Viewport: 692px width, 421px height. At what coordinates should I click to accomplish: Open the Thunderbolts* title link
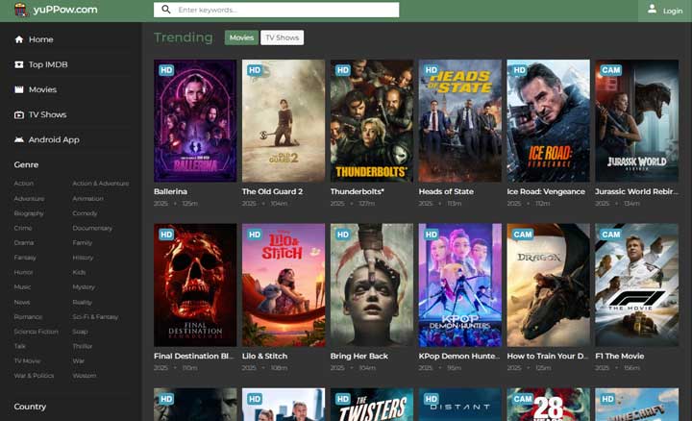click(357, 191)
